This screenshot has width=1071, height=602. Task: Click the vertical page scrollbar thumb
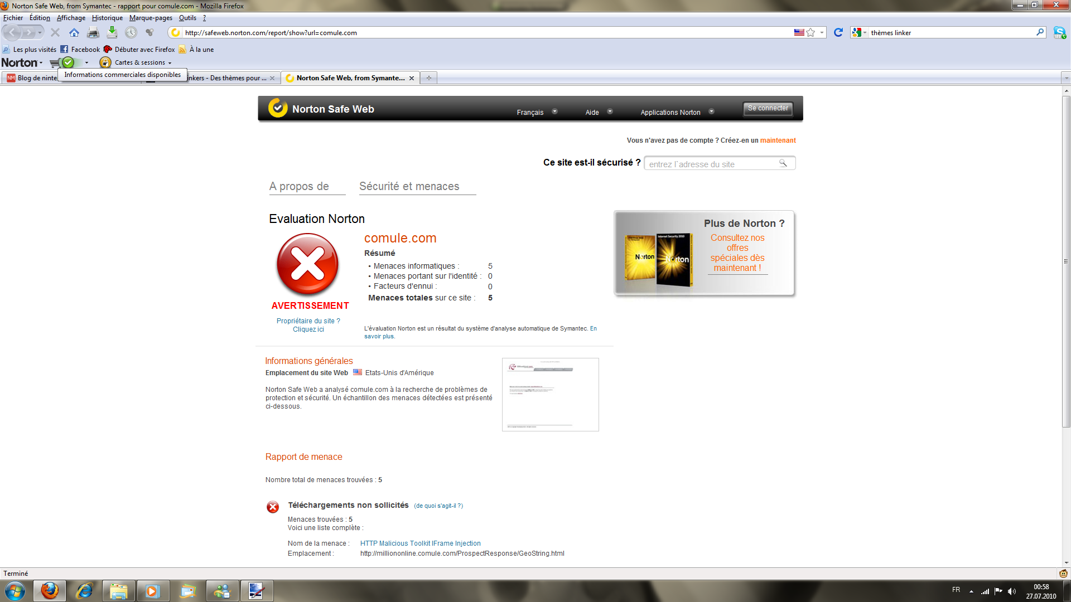tap(1066, 262)
